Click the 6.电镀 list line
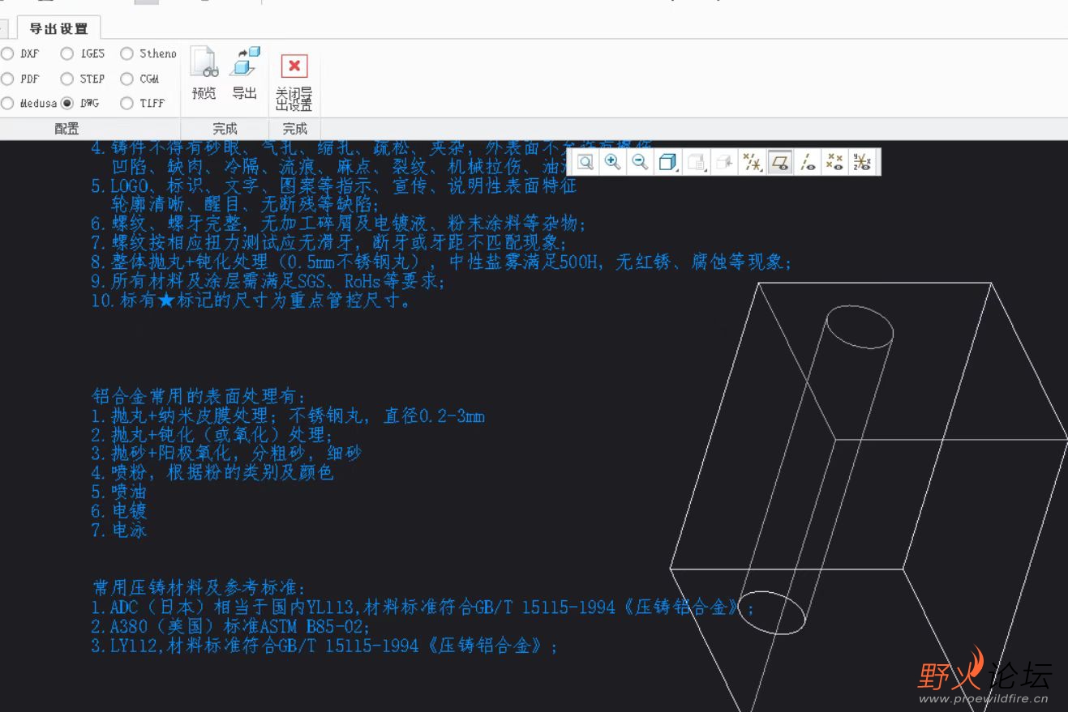This screenshot has width=1068, height=712. pyautogui.click(x=118, y=511)
